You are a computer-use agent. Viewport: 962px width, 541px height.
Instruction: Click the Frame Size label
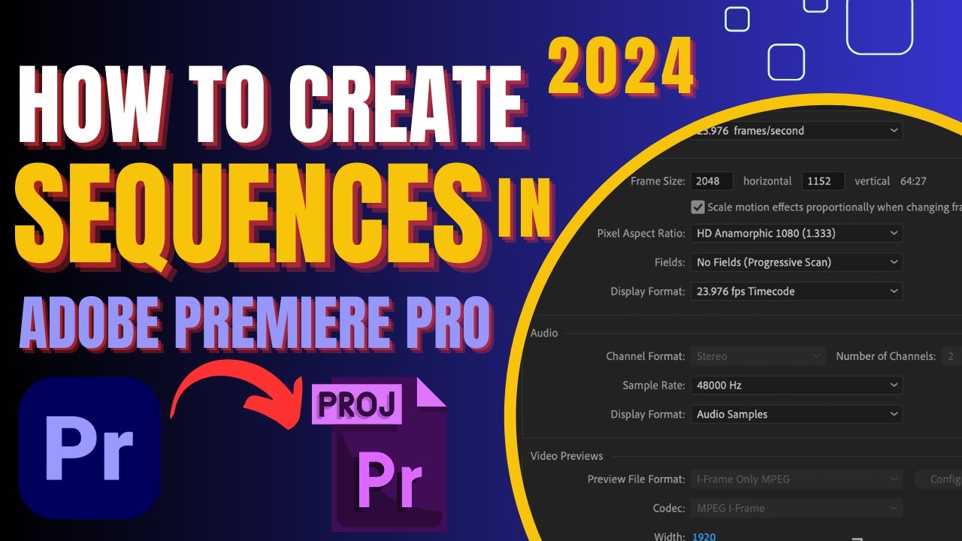(x=658, y=181)
